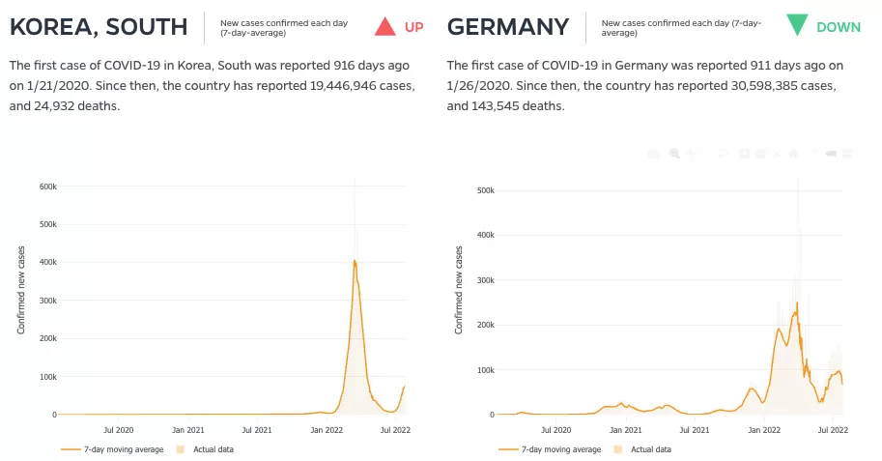Toggle Germany 7-day moving average legend entry

550,449
